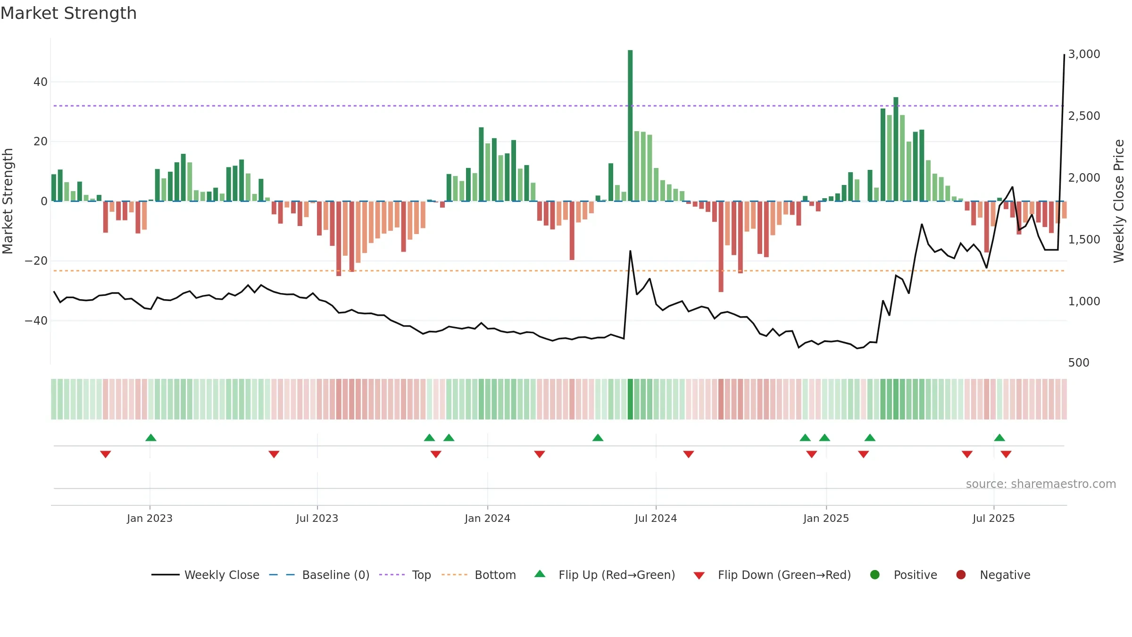Image resolution: width=1132 pixels, height=637 pixels.
Task: Toggle the Top legend entry
Action: pyautogui.click(x=405, y=575)
